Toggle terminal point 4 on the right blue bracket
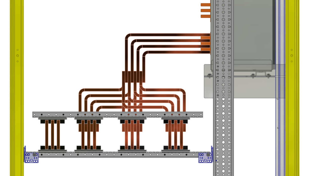 pos(210,161)
